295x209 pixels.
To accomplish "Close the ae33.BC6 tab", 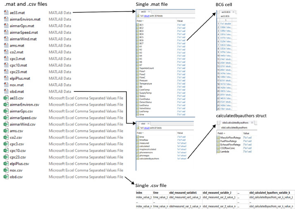I will (x=233, y=12).
